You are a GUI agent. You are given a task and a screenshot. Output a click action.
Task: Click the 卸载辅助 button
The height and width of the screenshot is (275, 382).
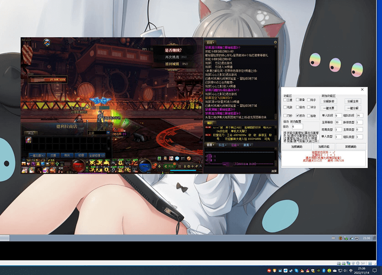(351, 147)
